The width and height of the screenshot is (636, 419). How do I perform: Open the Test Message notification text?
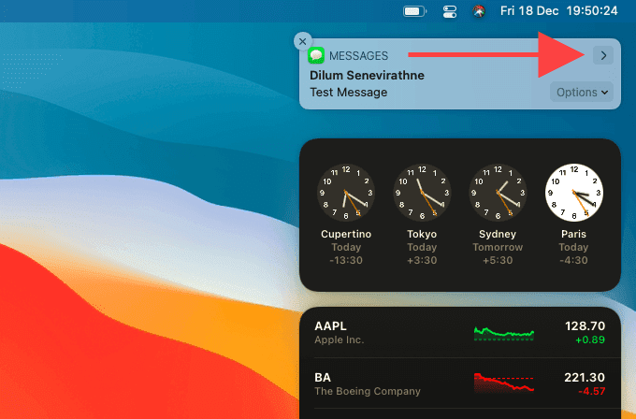348,92
